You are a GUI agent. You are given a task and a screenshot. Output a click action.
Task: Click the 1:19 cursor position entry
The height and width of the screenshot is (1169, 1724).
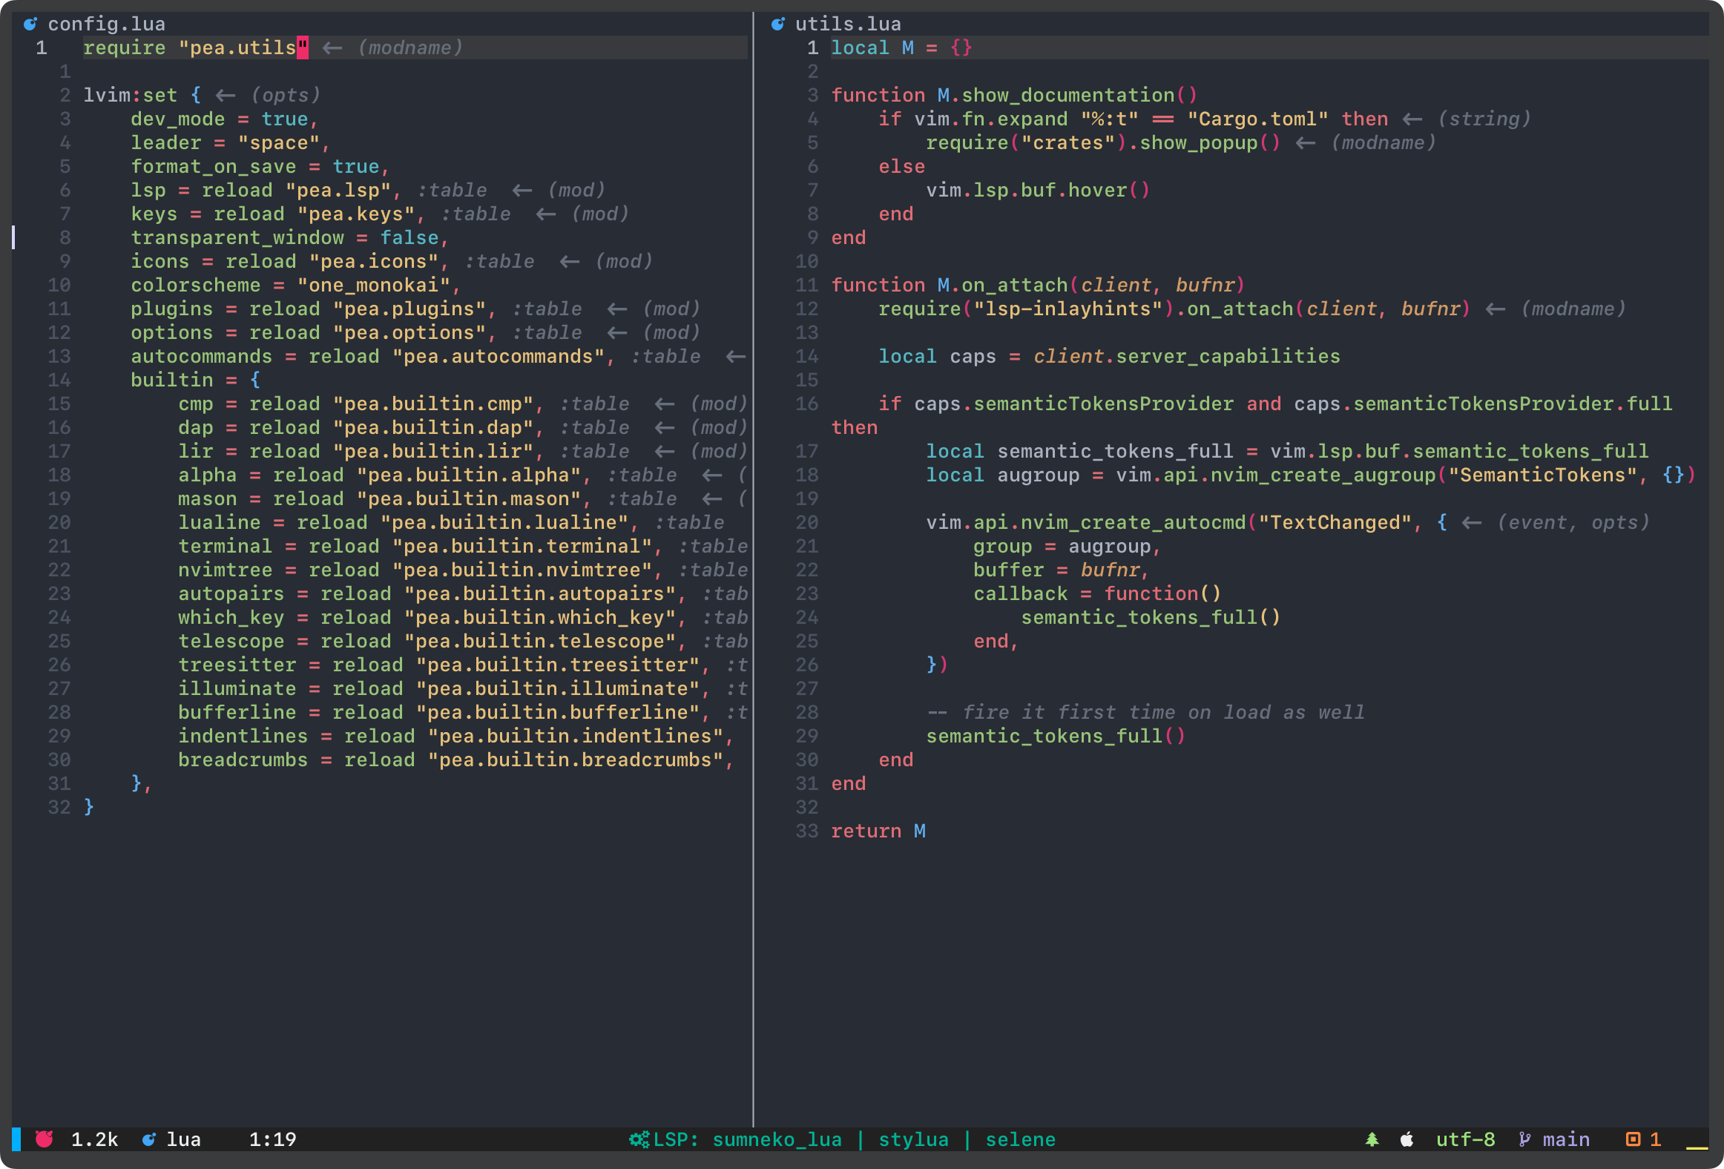coord(273,1139)
